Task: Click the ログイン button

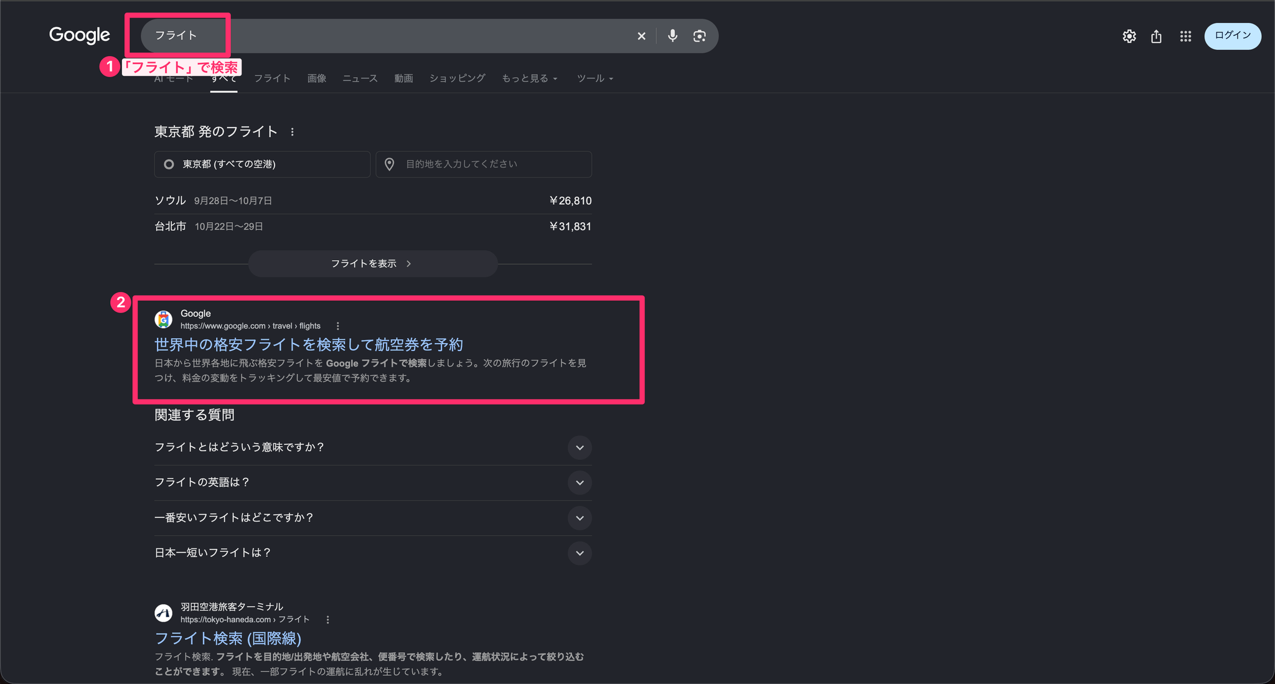Action: pos(1233,35)
